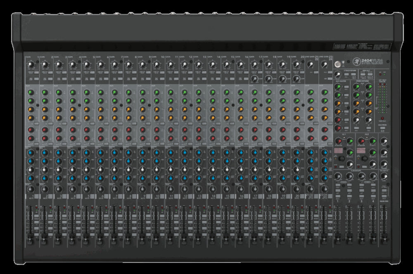The image size is (413, 274).
Task: Click the channel 1 gain knob
Action: pyautogui.click(x=31, y=64)
